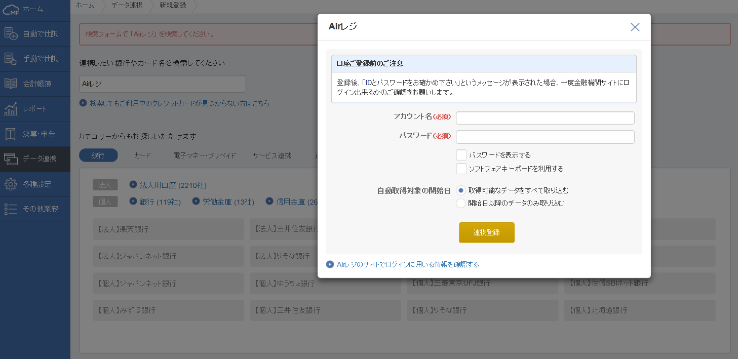This screenshot has width=738, height=359.
Task: Click the 自動で仕訳 sidebar icon
Action: coord(11,34)
